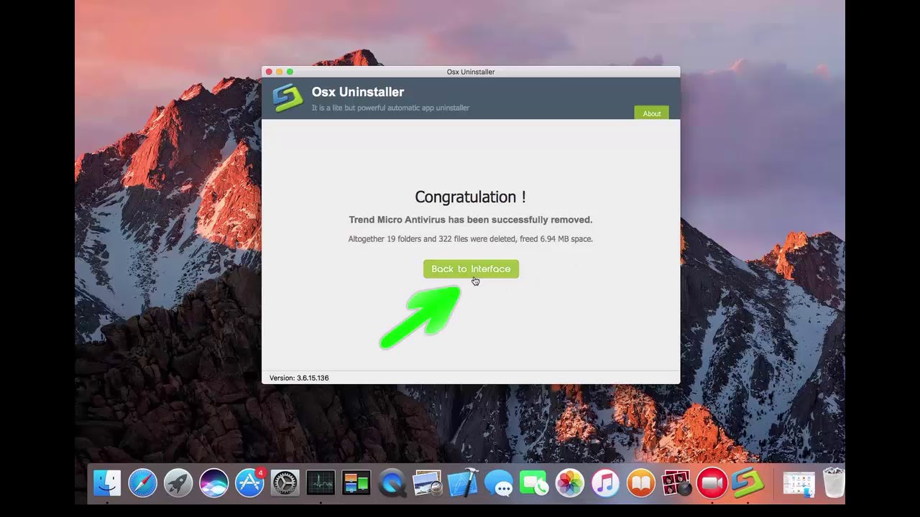Image resolution: width=920 pixels, height=517 pixels.
Task: Click the 'successfully removed' message text
Action: tap(471, 220)
